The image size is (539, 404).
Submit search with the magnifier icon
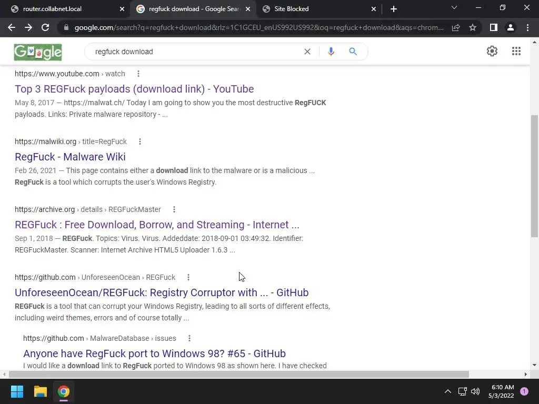tap(353, 52)
